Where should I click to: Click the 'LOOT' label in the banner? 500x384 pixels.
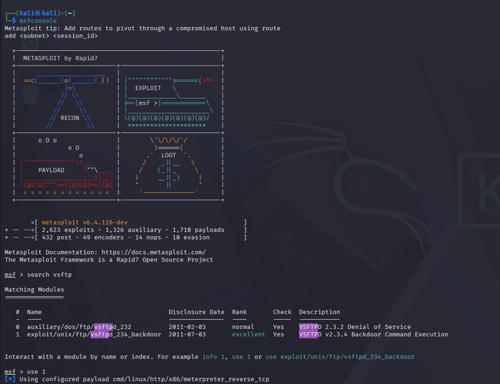168,155
